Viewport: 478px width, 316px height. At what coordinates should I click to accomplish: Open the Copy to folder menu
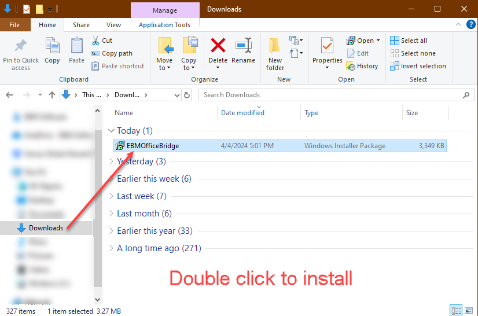(189, 54)
